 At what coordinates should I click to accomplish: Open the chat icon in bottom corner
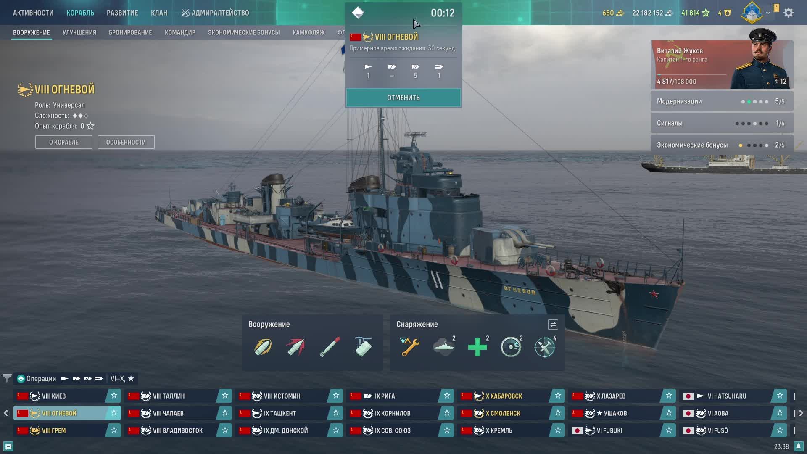pos(8,446)
